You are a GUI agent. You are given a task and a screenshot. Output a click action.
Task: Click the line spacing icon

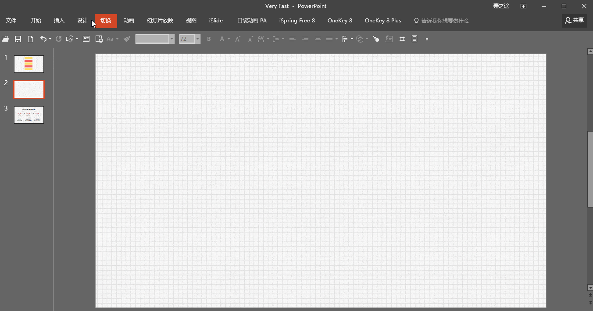coord(275,39)
